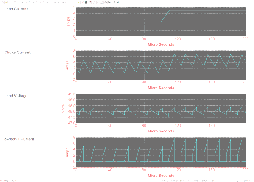Image resolution: width=254 pixels, height=182 pixels.
Task: Click the notepad toolbar icon
Action: (x=90, y=3)
